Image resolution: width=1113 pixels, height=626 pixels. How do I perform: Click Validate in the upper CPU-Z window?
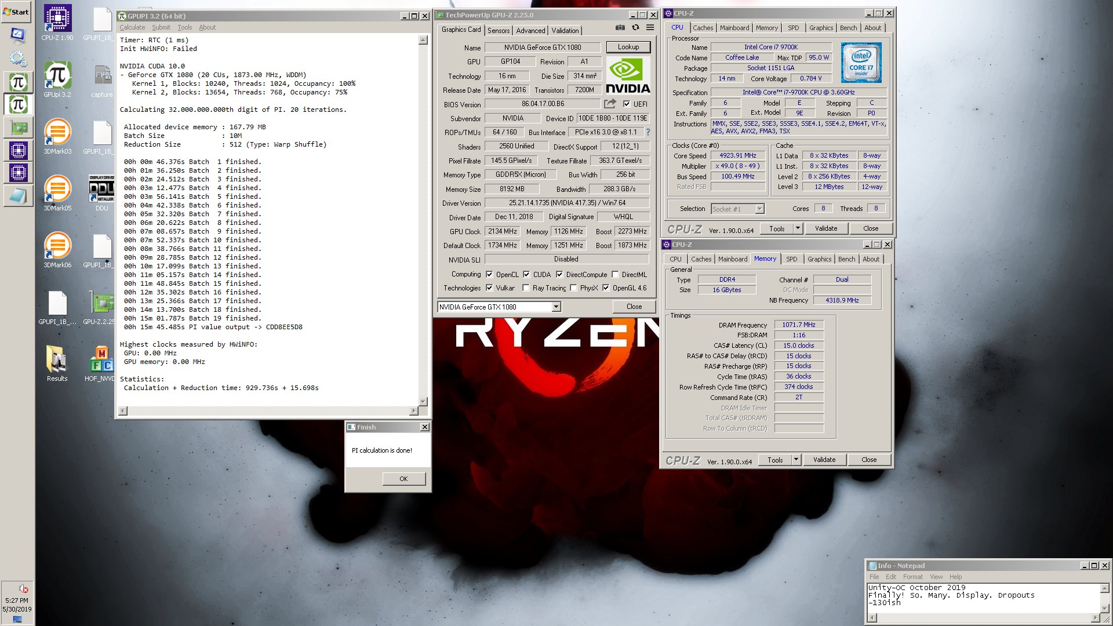click(x=826, y=228)
